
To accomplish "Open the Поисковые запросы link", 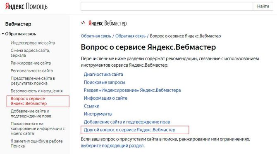I will 105,82.
